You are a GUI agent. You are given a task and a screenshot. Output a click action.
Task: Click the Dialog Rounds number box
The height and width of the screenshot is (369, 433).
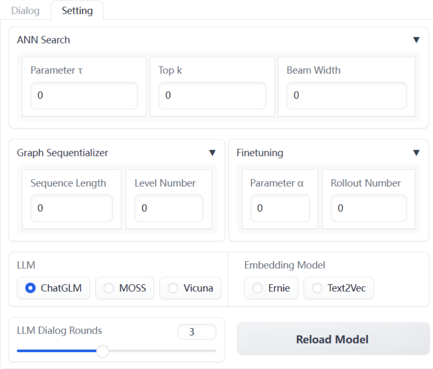(196, 332)
